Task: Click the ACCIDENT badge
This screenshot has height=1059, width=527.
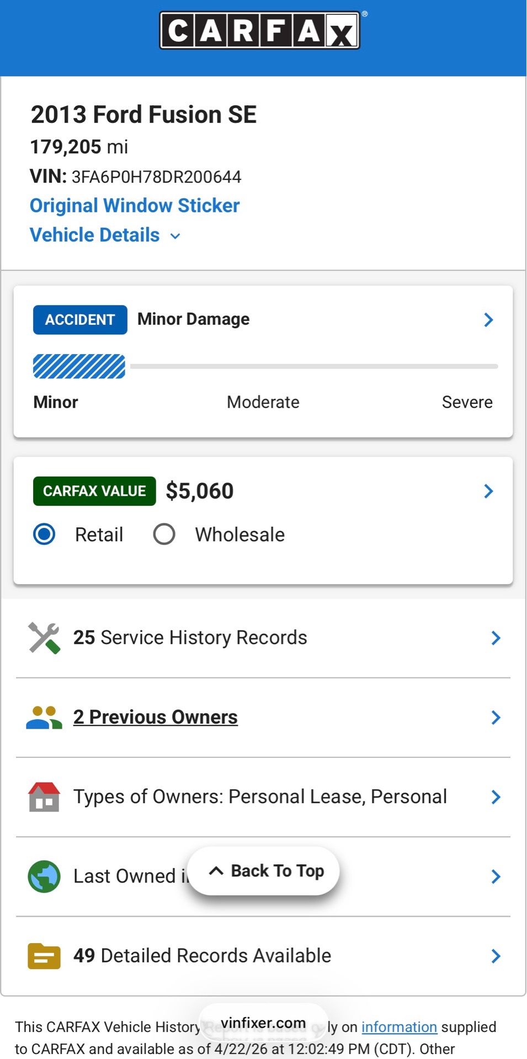Action: 80,320
